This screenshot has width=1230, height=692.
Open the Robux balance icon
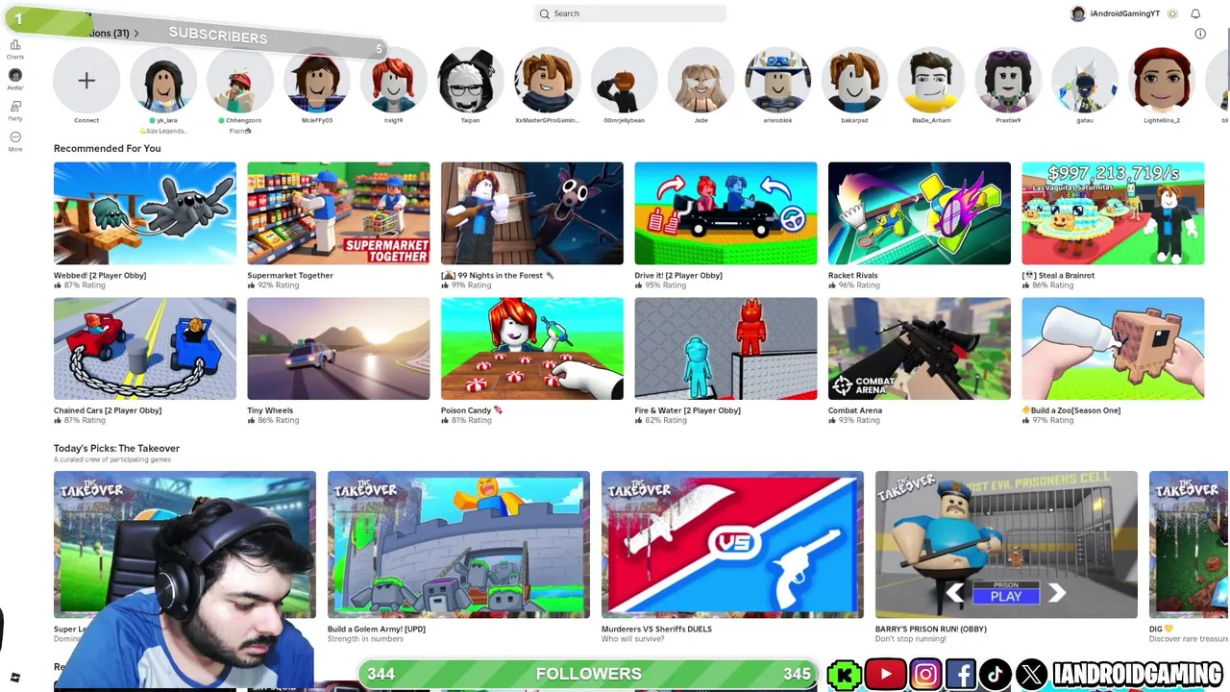[1172, 13]
